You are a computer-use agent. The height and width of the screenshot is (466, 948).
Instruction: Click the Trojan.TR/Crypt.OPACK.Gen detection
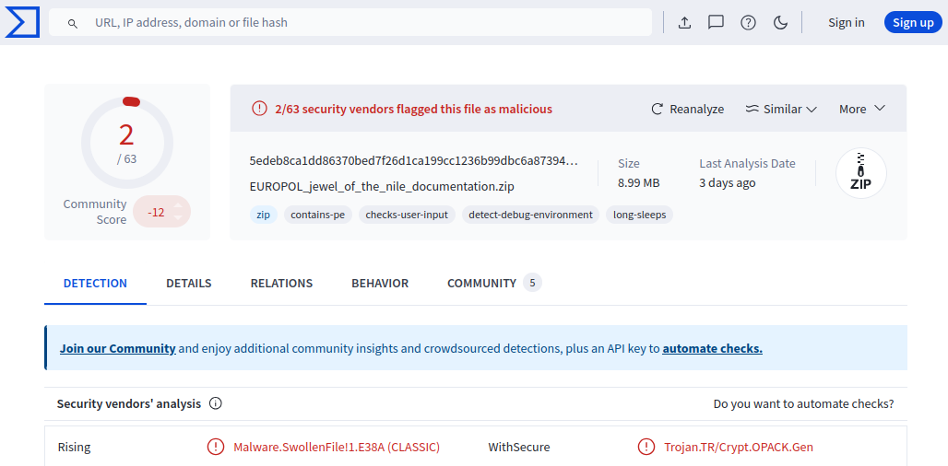pyautogui.click(x=739, y=448)
